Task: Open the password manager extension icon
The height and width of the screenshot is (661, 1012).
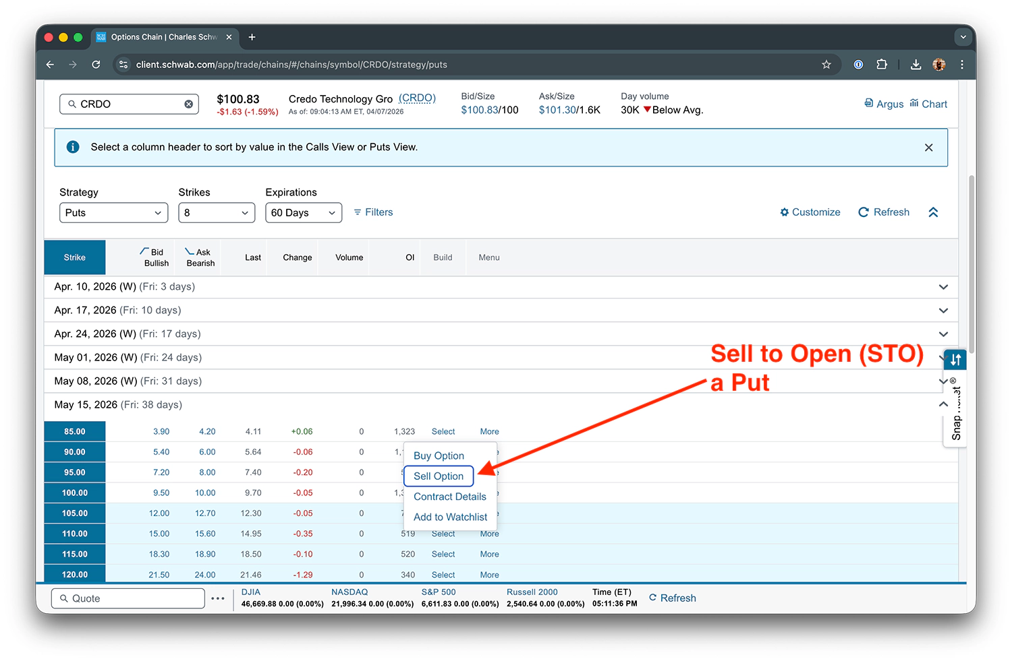Action: 858,65
